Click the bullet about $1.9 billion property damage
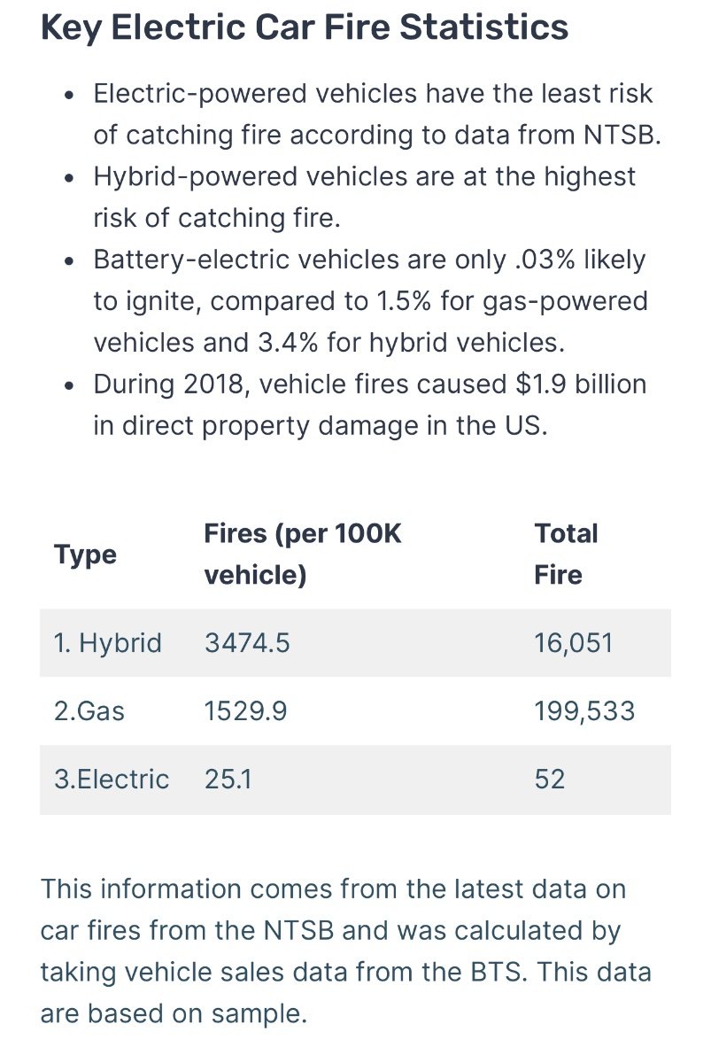Screen dimensions: 711x1063 370,405
